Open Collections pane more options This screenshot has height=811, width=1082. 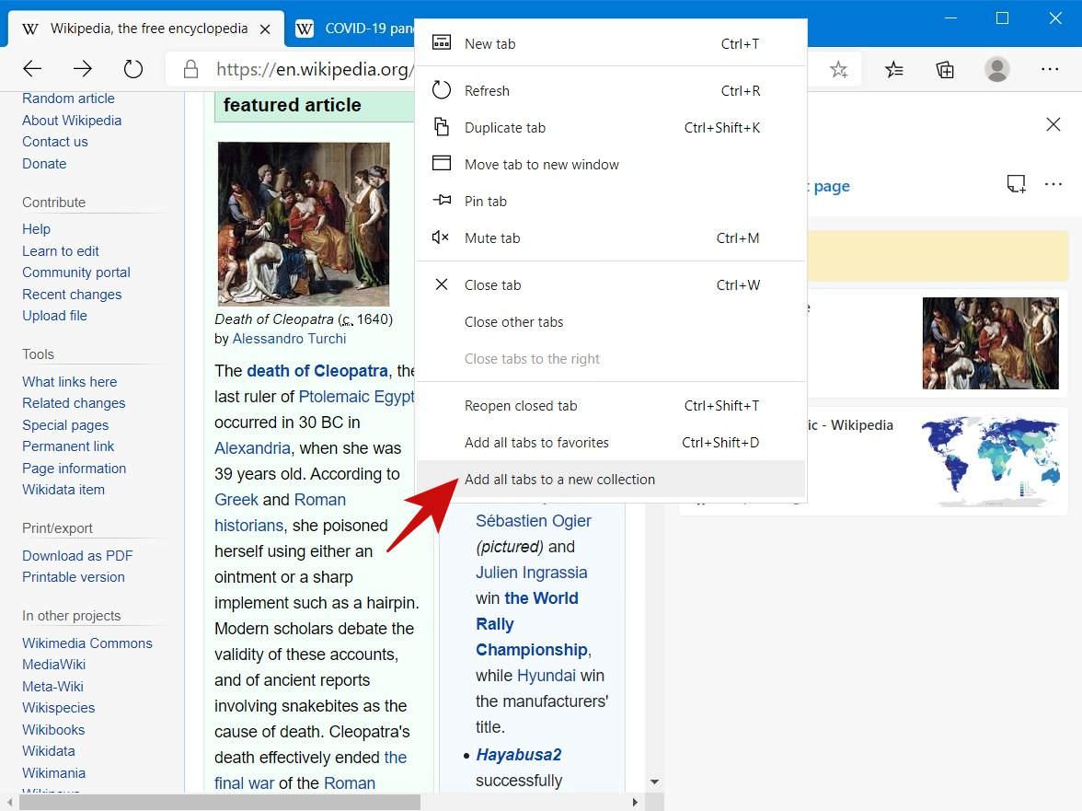[x=1053, y=183]
